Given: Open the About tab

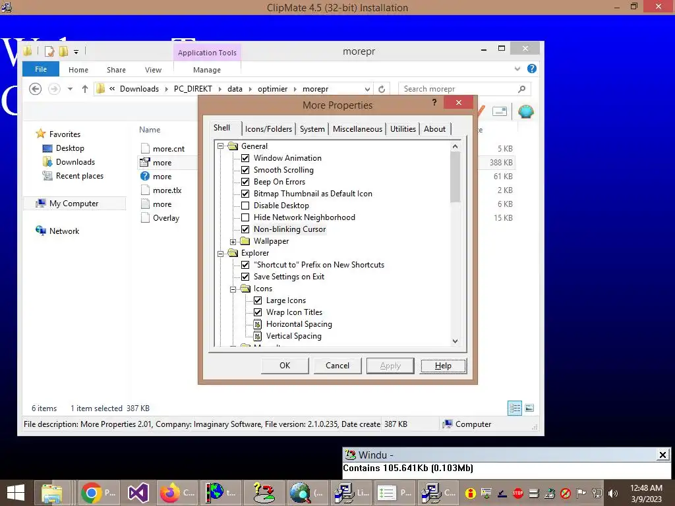Looking at the screenshot, I should point(435,129).
